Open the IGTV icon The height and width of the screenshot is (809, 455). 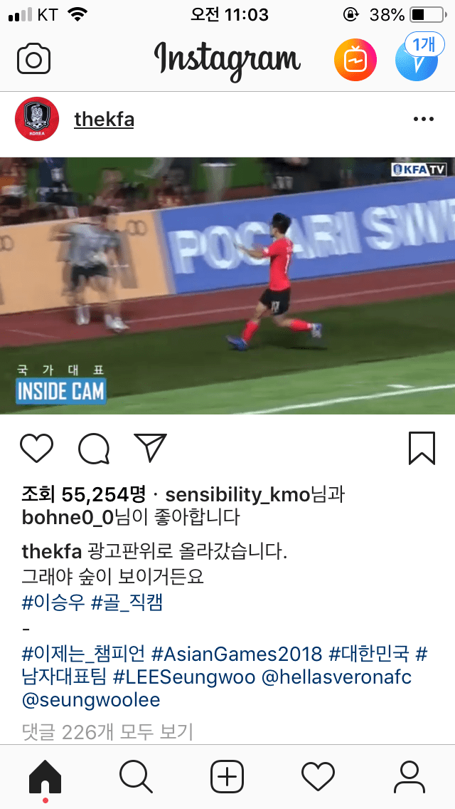355,60
